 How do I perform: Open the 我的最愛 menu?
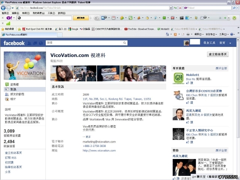39,13
